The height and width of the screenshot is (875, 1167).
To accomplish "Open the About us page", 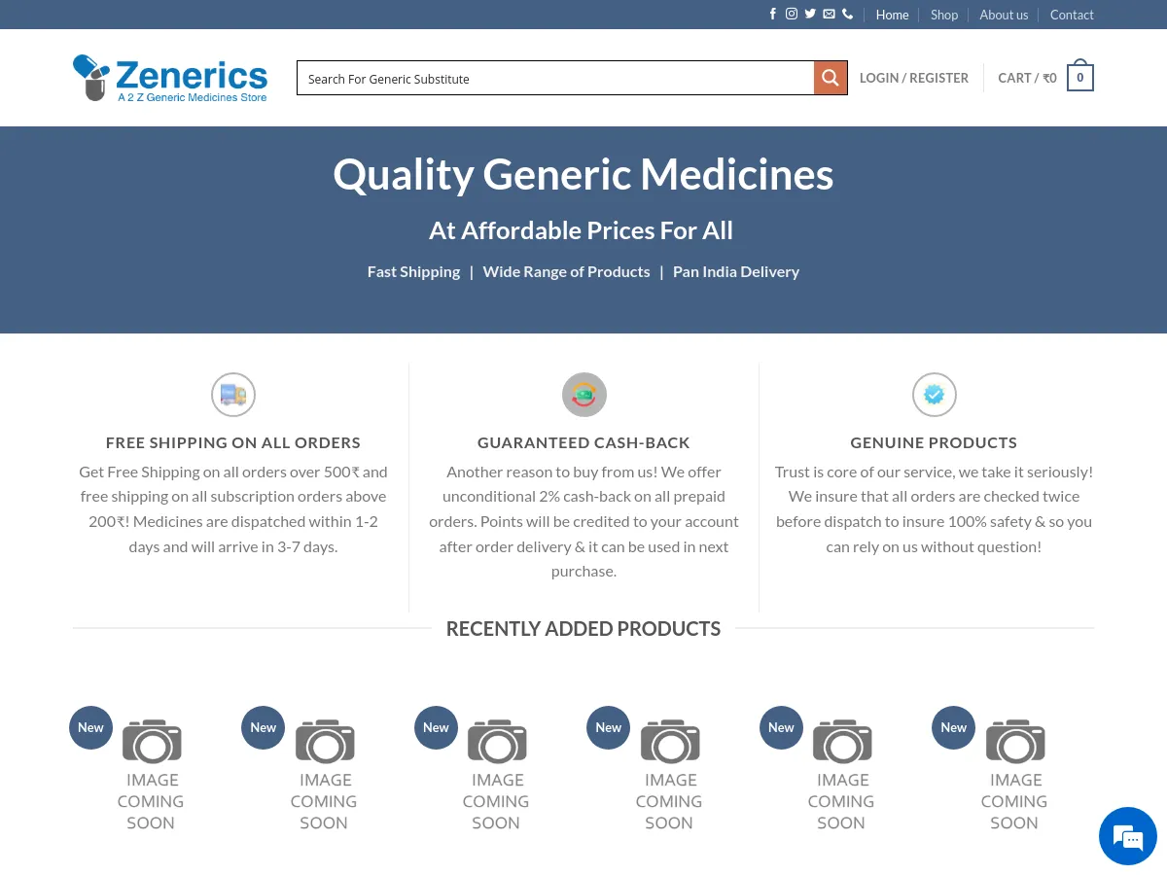I will (1004, 15).
